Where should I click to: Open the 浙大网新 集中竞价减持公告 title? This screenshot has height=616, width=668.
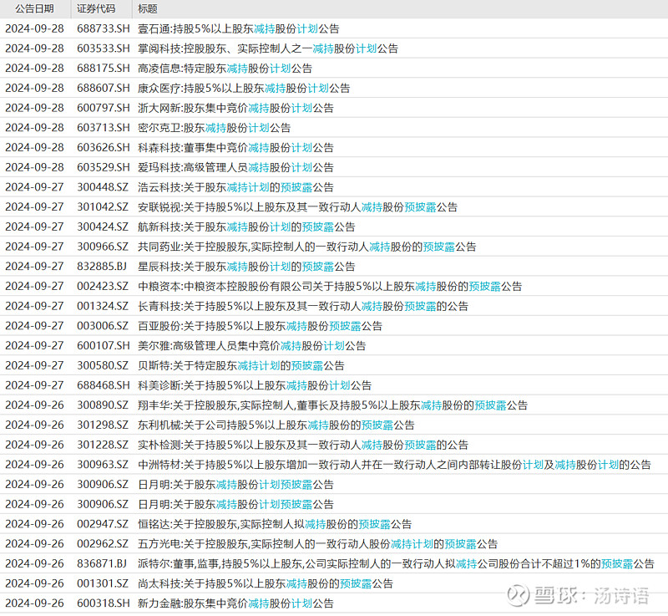235,108
